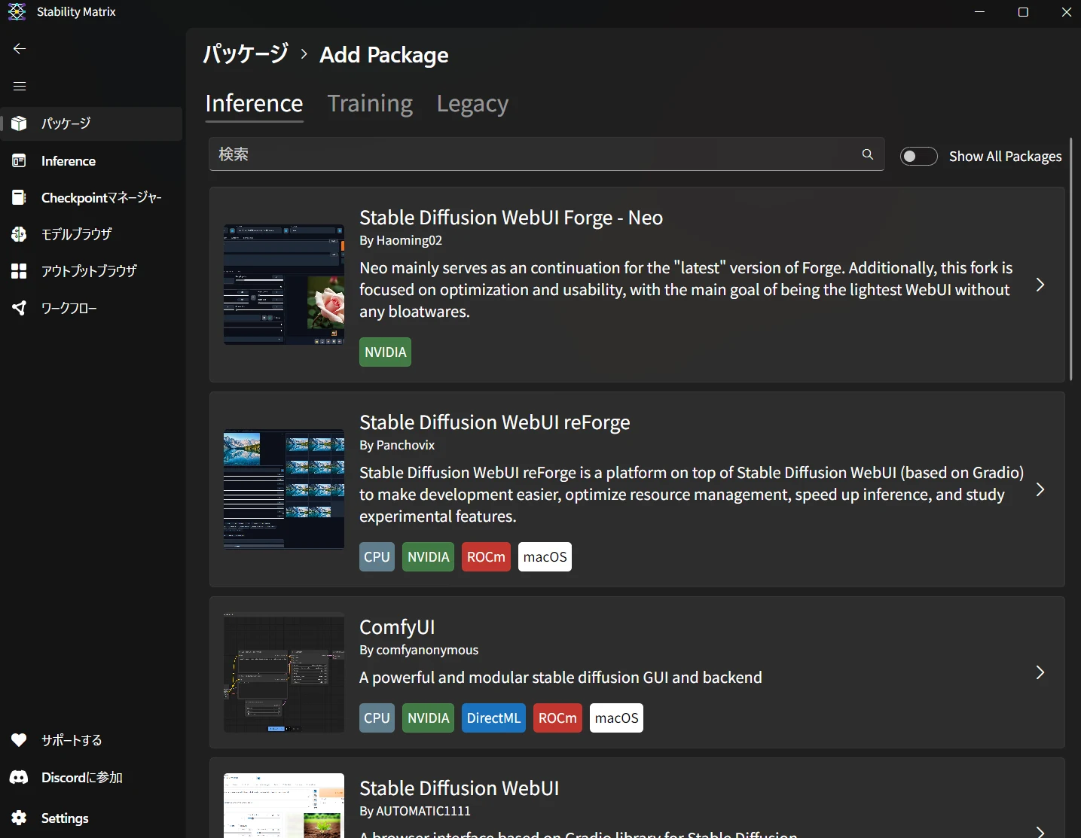Click the Checkpointマネージャー icon
Viewport: 1081px width, 838px height.
20,197
